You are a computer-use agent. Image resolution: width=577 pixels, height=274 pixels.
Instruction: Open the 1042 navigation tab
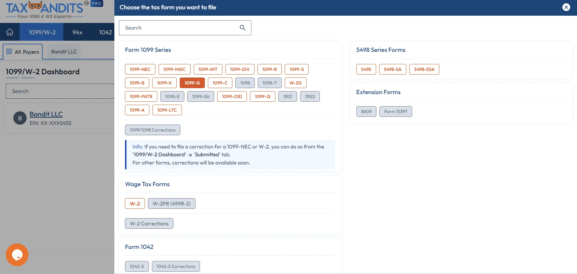[x=105, y=32]
